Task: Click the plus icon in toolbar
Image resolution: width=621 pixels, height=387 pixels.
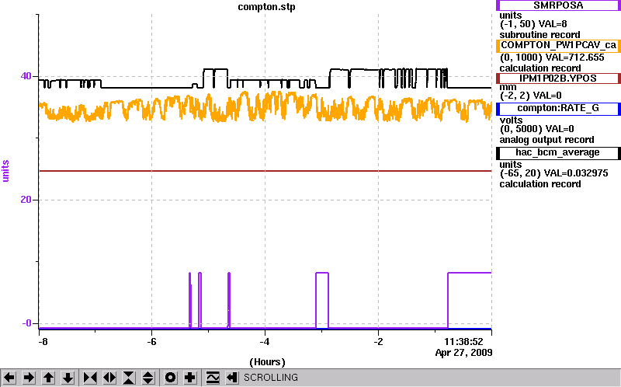Action: pyautogui.click(x=189, y=378)
